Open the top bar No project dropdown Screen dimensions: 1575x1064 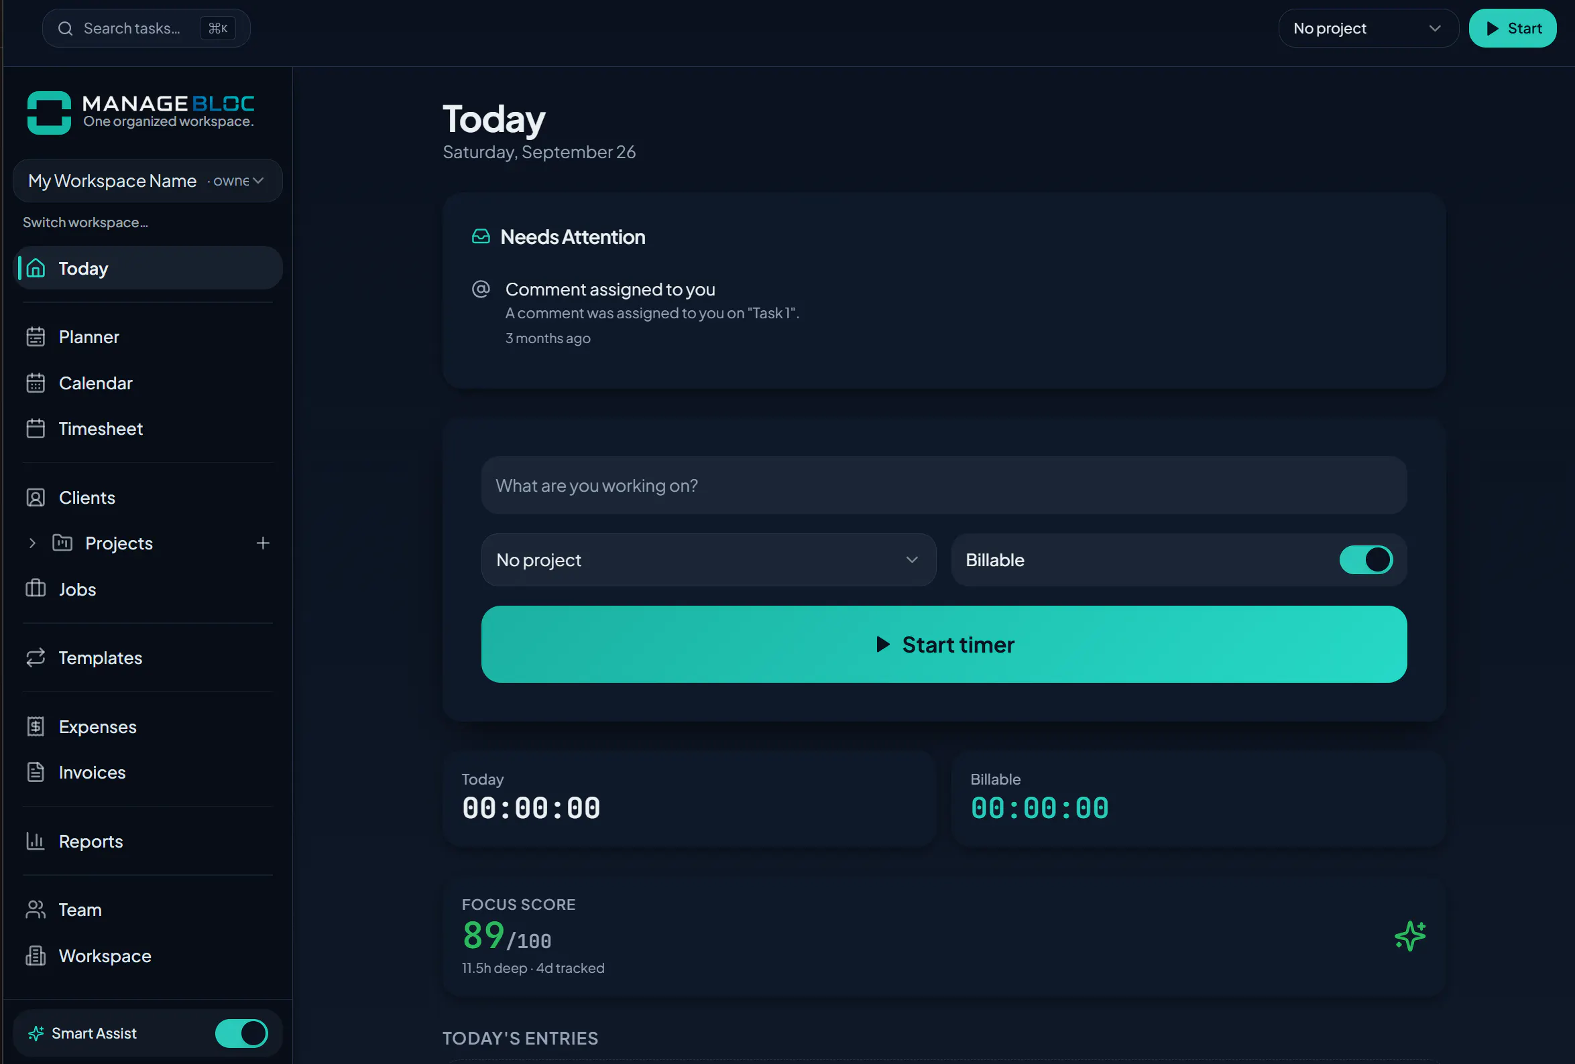(x=1368, y=28)
